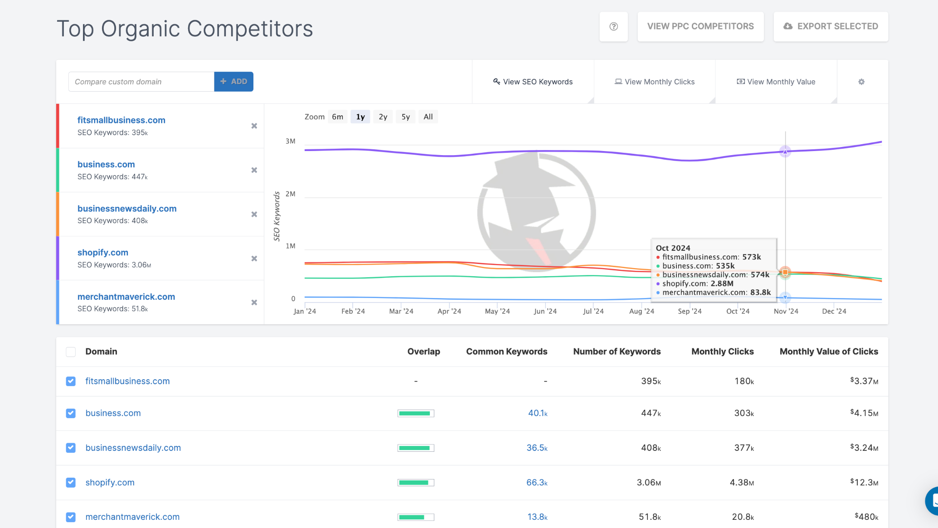Set chart zoom to 6m
938x528 pixels.
pos(338,117)
